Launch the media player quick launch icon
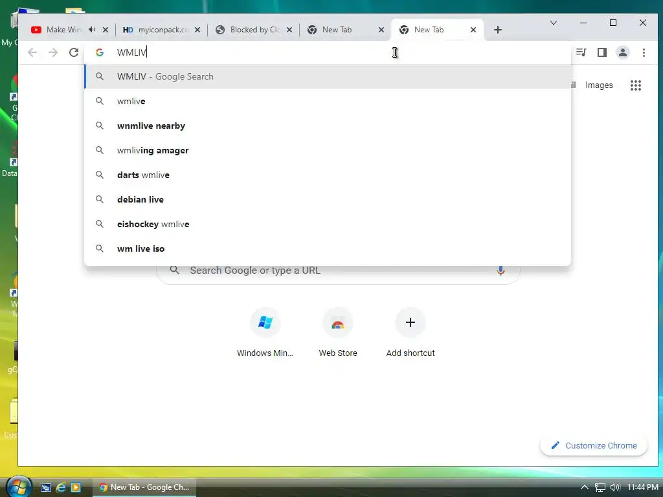663x497 pixels. coord(76,487)
